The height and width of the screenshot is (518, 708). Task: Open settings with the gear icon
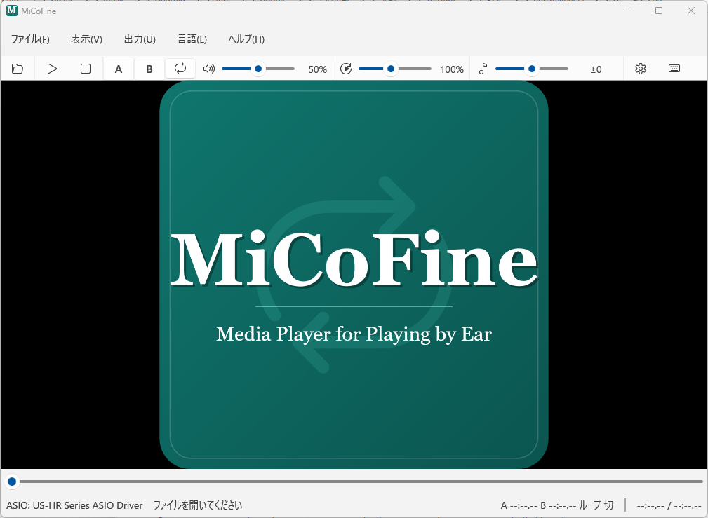tap(640, 69)
